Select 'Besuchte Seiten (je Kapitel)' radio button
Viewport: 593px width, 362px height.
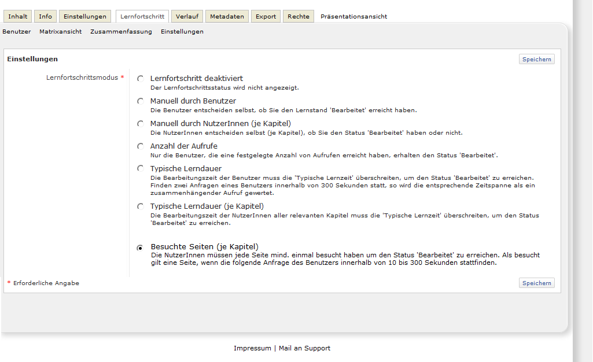(140, 248)
